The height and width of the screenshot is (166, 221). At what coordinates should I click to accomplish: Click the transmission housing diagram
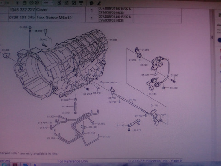(61, 65)
